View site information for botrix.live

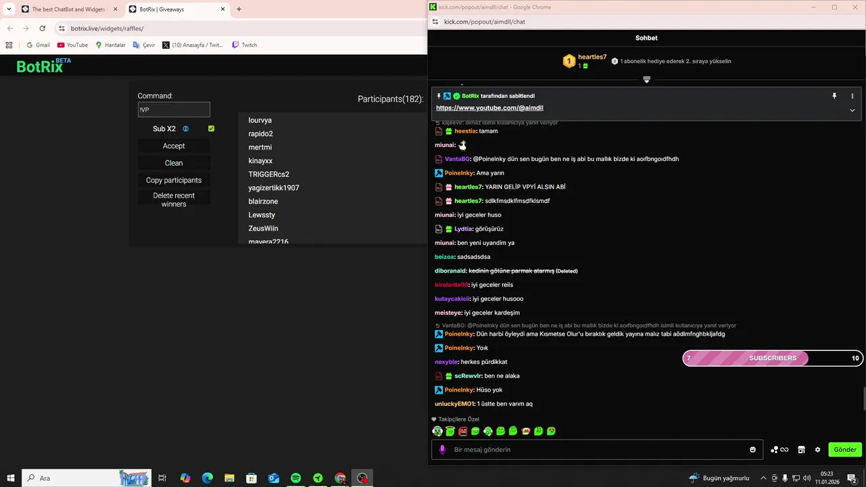click(62, 28)
